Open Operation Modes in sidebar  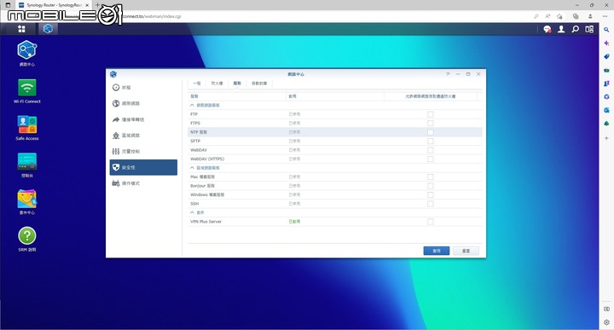pos(143,183)
